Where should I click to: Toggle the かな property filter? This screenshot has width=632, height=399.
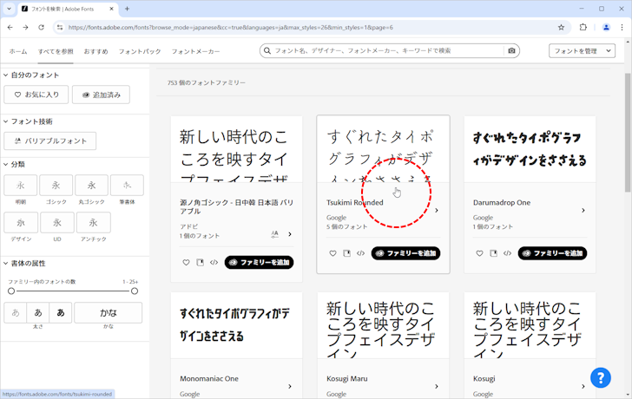click(108, 313)
